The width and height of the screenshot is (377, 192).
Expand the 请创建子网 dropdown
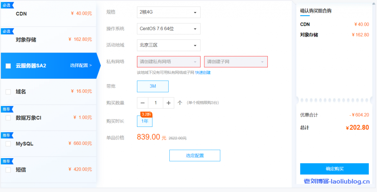pyautogui.click(x=236, y=62)
